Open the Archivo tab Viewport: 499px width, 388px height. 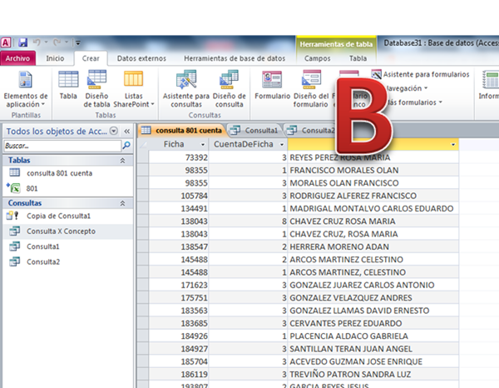tap(18, 58)
